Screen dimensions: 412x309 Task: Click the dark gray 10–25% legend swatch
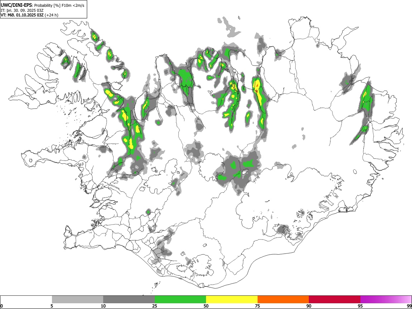point(129,300)
